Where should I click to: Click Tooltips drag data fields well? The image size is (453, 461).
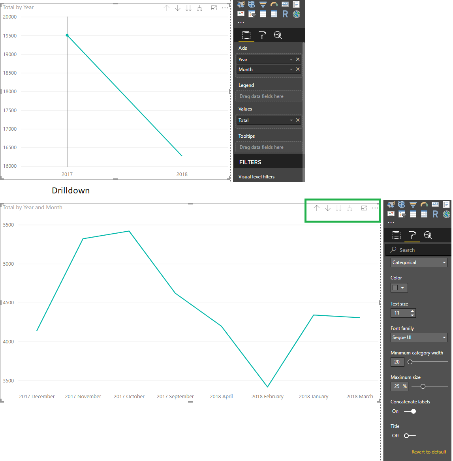tap(269, 147)
